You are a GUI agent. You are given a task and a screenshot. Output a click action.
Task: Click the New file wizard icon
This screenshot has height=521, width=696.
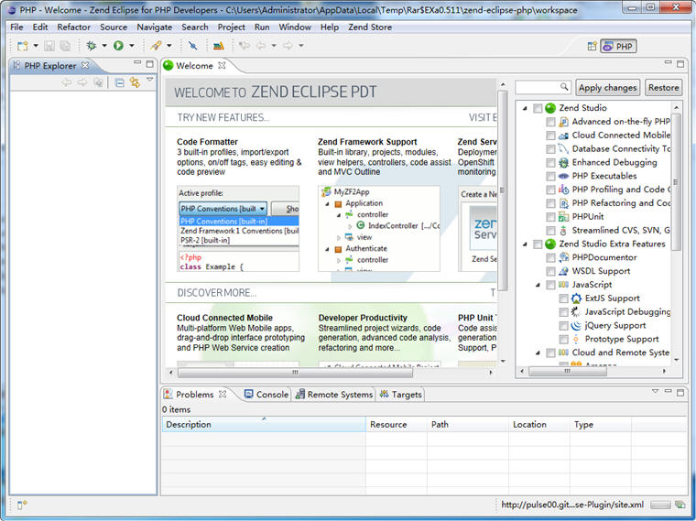coord(21,46)
